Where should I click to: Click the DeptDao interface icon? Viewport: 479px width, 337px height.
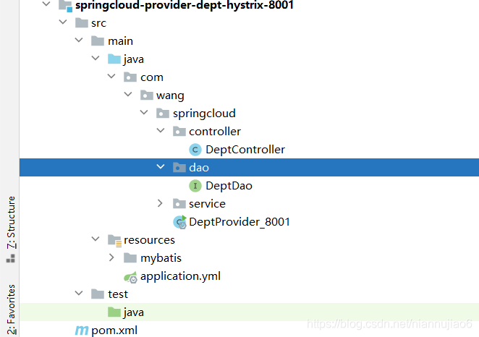tap(195, 186)
